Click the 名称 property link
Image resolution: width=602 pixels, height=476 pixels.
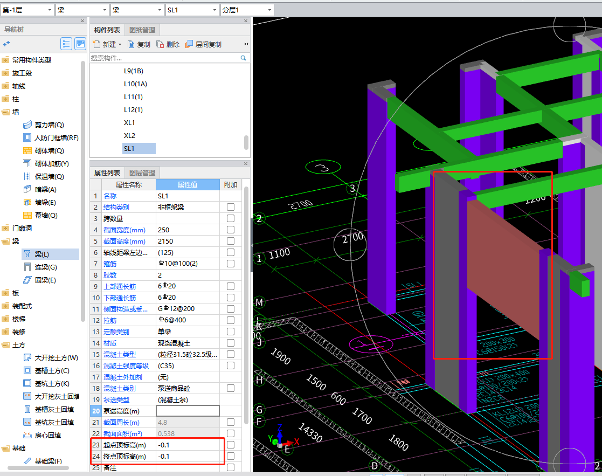pos(110,196)
